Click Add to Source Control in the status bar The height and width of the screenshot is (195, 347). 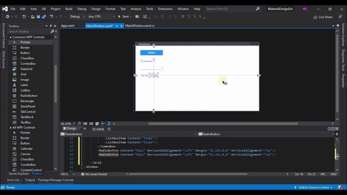[313, 187]
